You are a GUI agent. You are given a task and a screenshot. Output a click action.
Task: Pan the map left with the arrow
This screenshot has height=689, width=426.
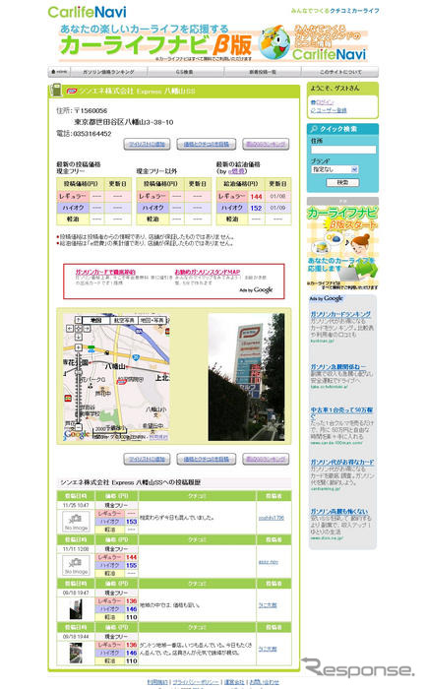coord(70,328)
